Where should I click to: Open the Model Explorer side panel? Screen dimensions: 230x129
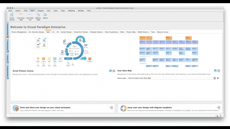(8, 46)
